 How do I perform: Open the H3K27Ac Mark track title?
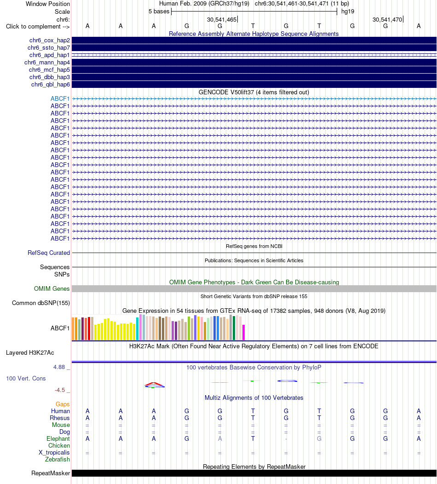(253, 346)
